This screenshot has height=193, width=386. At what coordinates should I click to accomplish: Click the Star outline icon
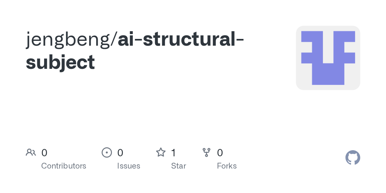pyautogui.click(x=161, y=152)
